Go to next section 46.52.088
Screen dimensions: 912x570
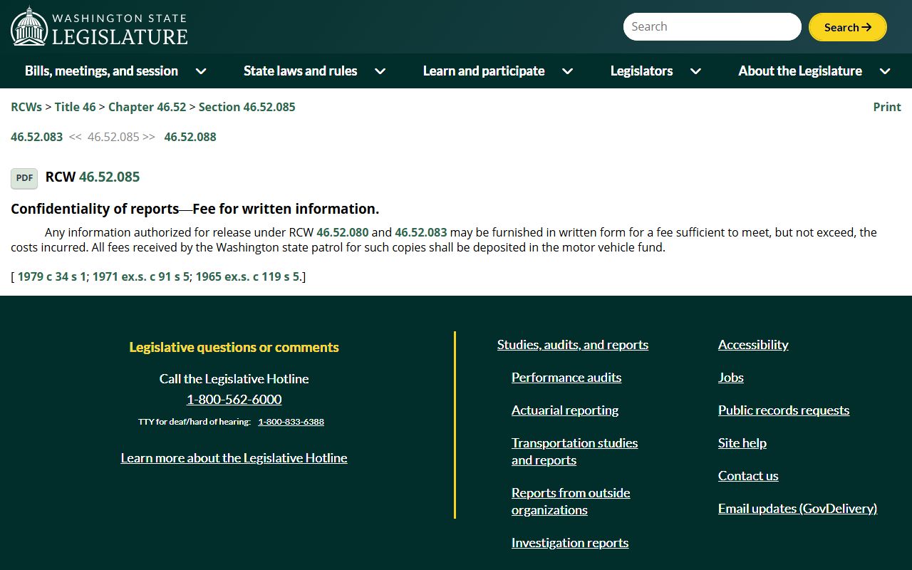coord(190,137)
